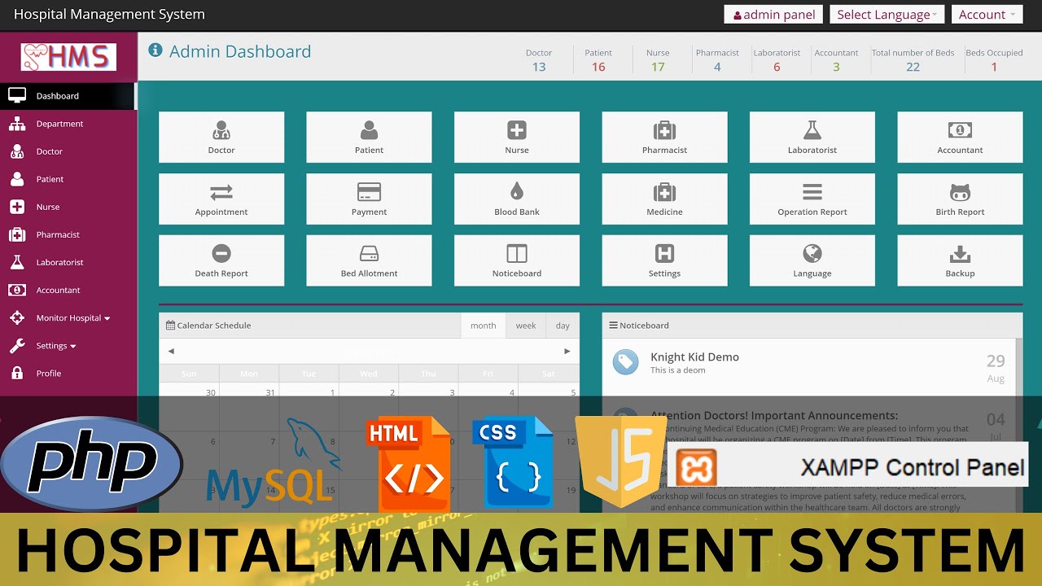This screenshot has width=1042, height=586.
Task: Open the Pharmacist dashboard tile
Action: tap(664, 138)
